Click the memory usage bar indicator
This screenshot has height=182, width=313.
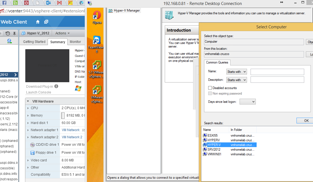tap(63, 115)
